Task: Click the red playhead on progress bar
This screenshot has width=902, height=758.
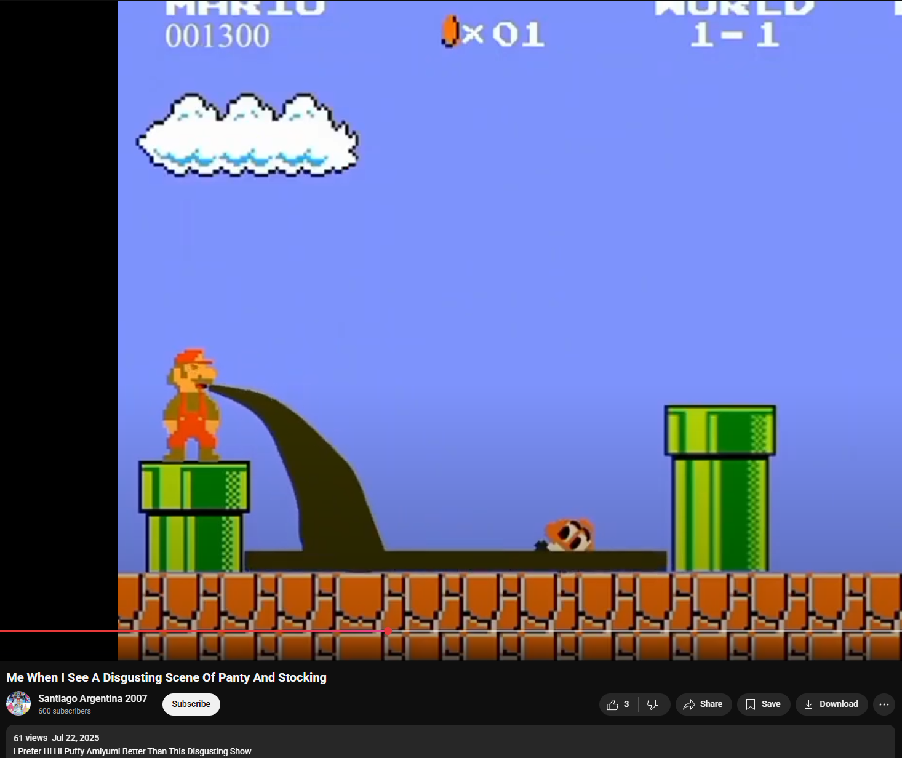Action: [x=388, y=631]
